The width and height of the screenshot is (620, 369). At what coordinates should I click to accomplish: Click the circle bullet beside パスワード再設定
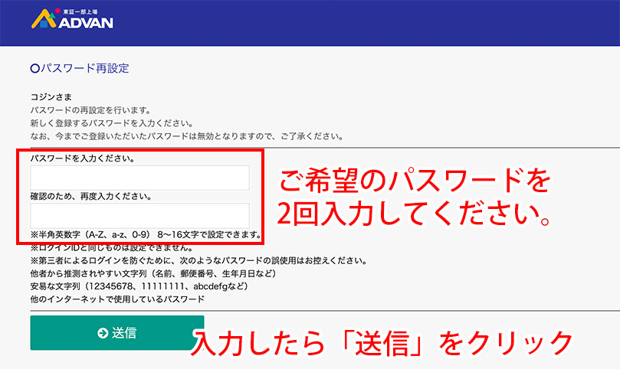point(34,68)
